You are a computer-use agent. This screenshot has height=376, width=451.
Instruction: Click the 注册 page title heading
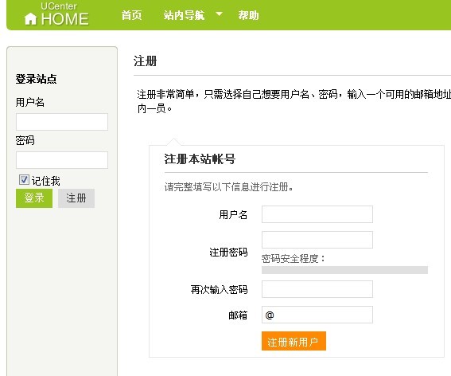coord(146,61)
